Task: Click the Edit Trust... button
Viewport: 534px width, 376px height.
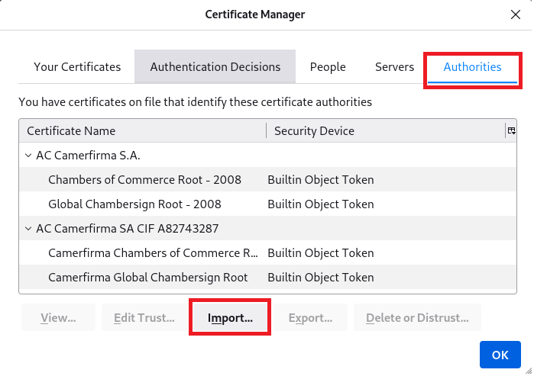Action: 144,318
